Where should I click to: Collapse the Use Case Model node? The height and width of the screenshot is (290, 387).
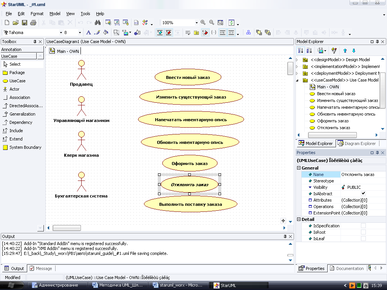click(x=297, y=80)
